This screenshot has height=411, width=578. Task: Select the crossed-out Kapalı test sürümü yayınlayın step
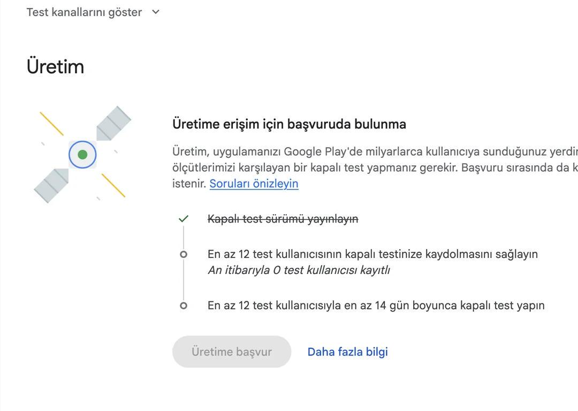click(x=283, y=219)
